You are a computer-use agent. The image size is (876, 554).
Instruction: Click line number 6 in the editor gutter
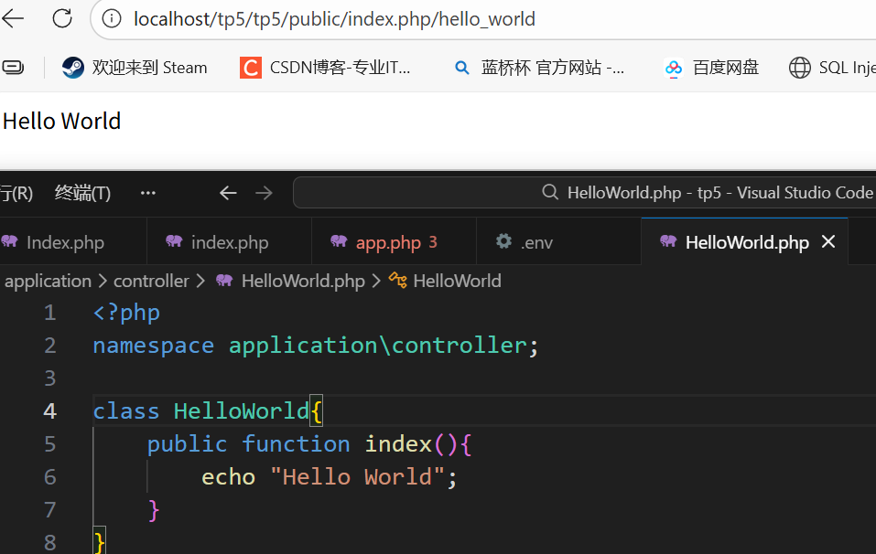[49, 476]
